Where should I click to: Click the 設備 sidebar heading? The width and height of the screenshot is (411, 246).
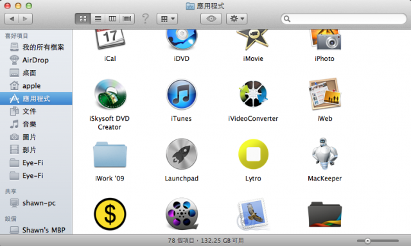click(x=10, y=218)
